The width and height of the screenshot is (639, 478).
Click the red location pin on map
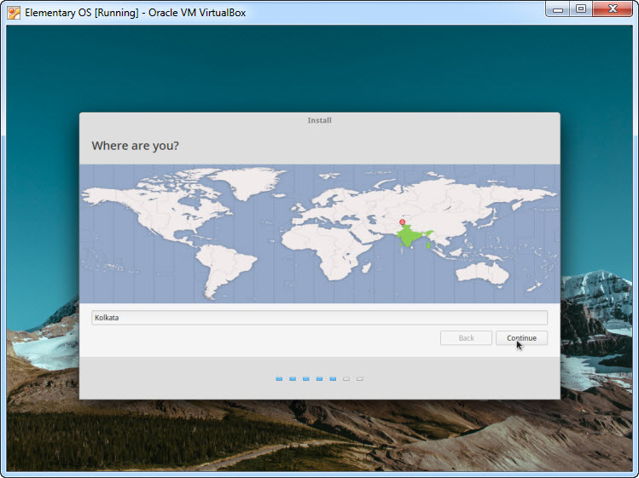pyautogui.click(x=402, y=222)
